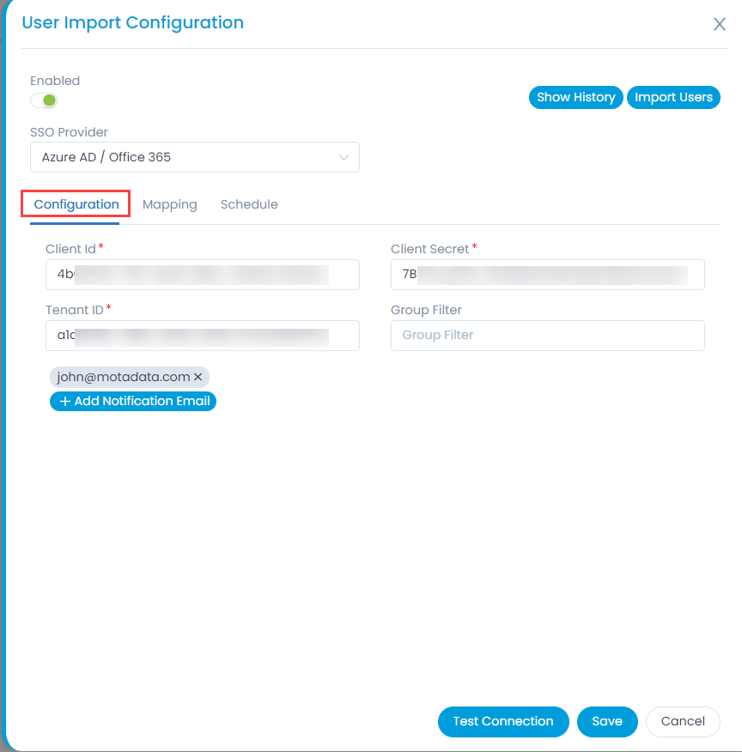Start import with Import Users button

[x=673, y=97]
